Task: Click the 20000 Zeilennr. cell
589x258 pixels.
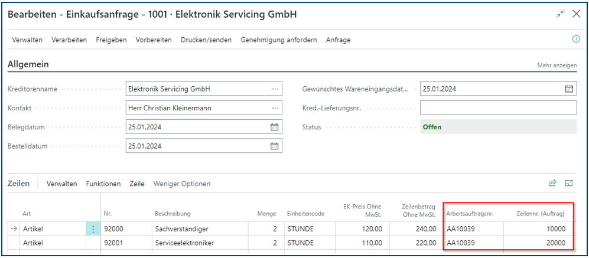Action: coord(537,243)
